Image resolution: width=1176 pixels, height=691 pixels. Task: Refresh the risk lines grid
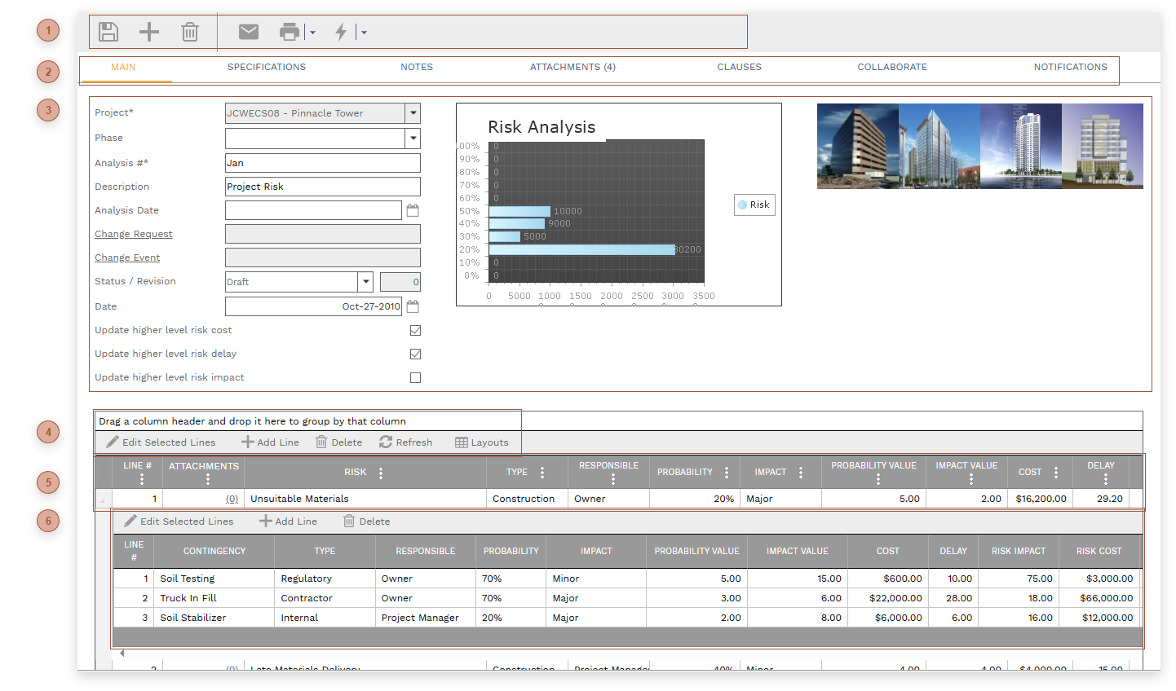click(405, 442)
